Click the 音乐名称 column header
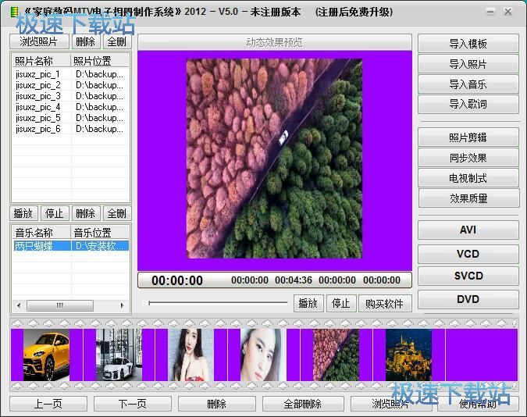The width and height of the screenshot is (527, 417). [41, 233]
